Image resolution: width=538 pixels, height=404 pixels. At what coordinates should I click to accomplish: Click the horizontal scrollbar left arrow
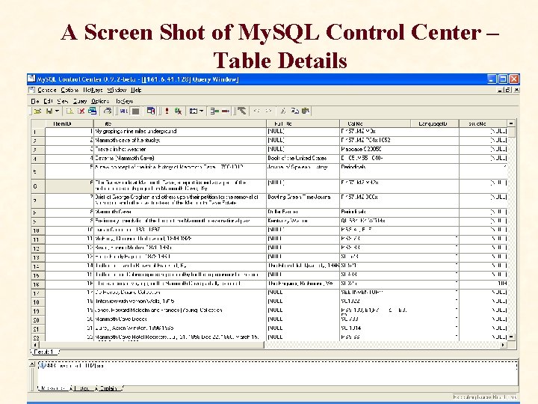pos(34,344)
